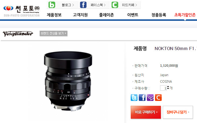
Task: Click the Sun-Photo Corporation logo
Action: 22,11
